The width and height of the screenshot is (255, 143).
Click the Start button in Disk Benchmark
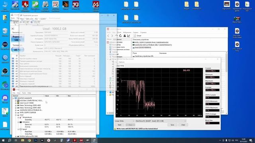(120, 125)
